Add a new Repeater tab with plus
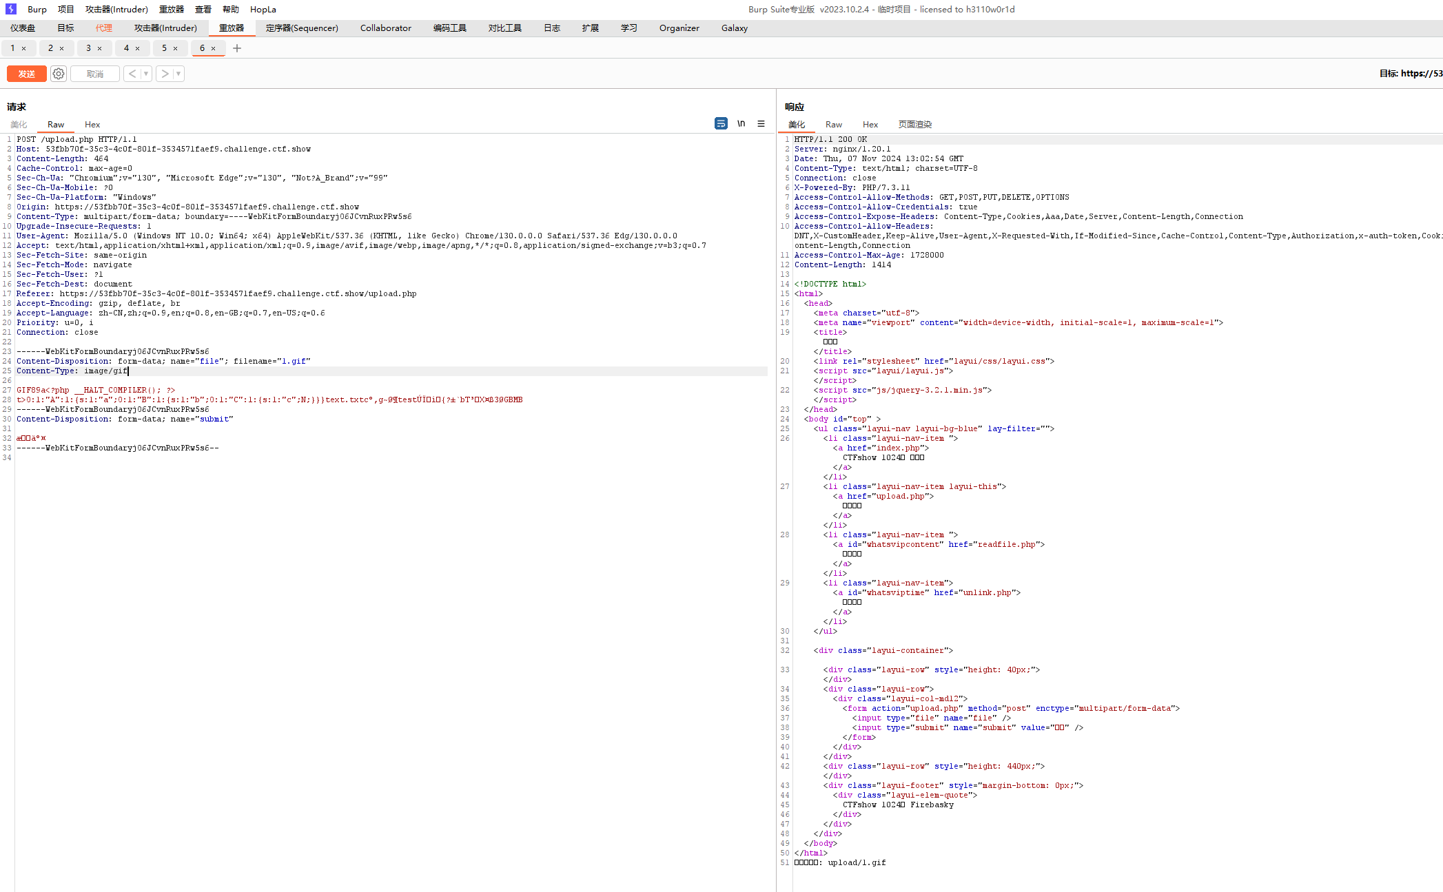 tap(237, 48)
